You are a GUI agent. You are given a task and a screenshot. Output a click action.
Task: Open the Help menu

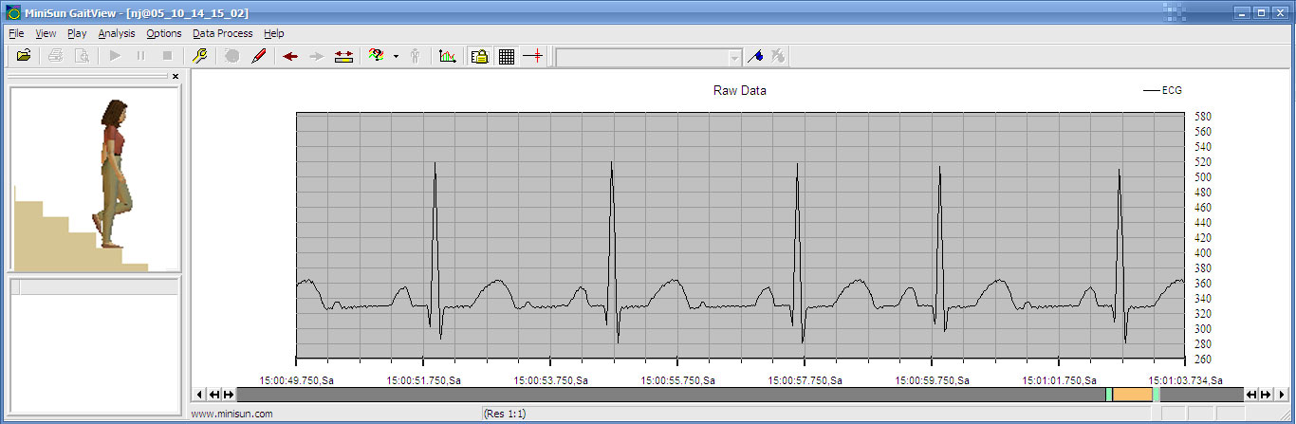274,33
